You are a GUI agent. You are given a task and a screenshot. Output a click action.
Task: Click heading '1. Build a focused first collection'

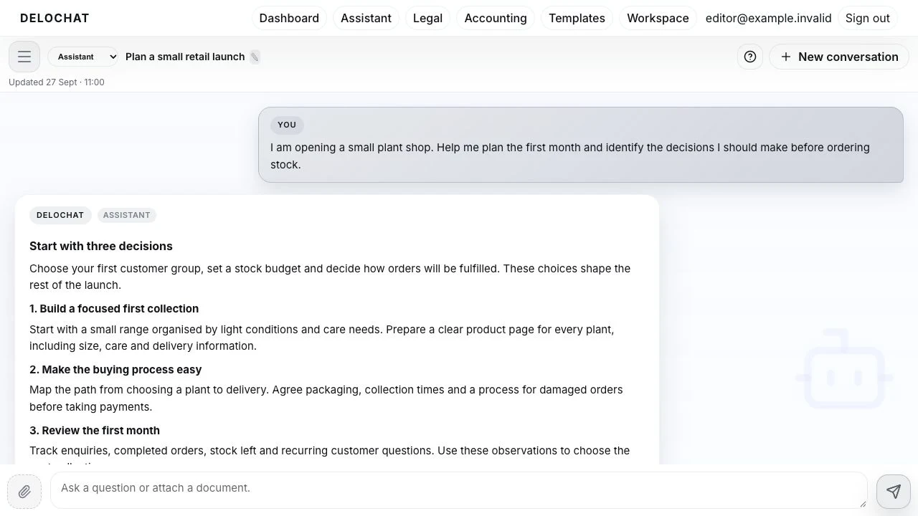(114, 309)
